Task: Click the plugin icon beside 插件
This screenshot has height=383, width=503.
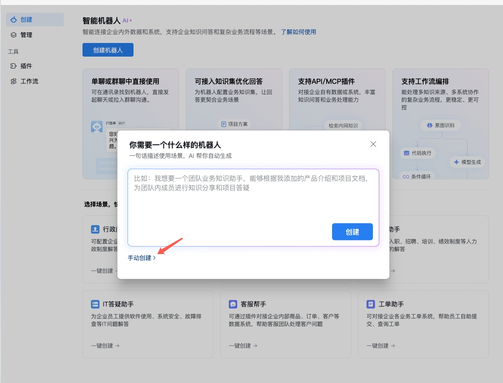Action: [x=14, y=66]
